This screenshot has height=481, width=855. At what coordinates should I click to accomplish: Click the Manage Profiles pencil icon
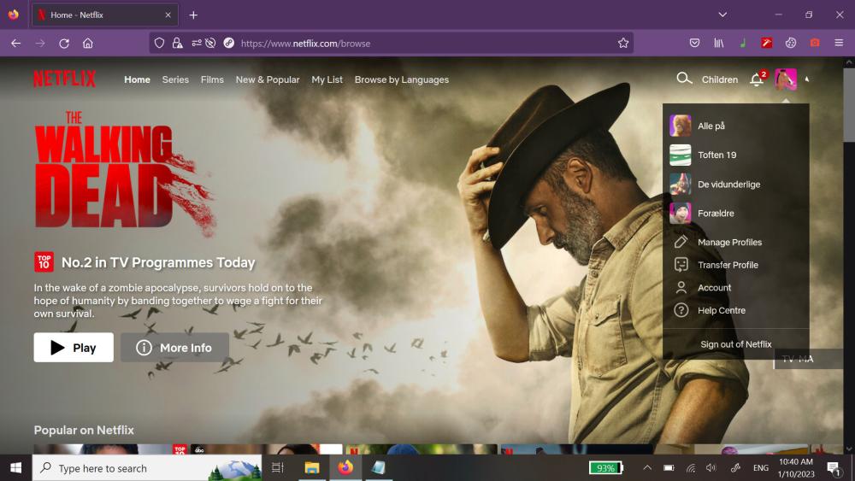[681, 242]
